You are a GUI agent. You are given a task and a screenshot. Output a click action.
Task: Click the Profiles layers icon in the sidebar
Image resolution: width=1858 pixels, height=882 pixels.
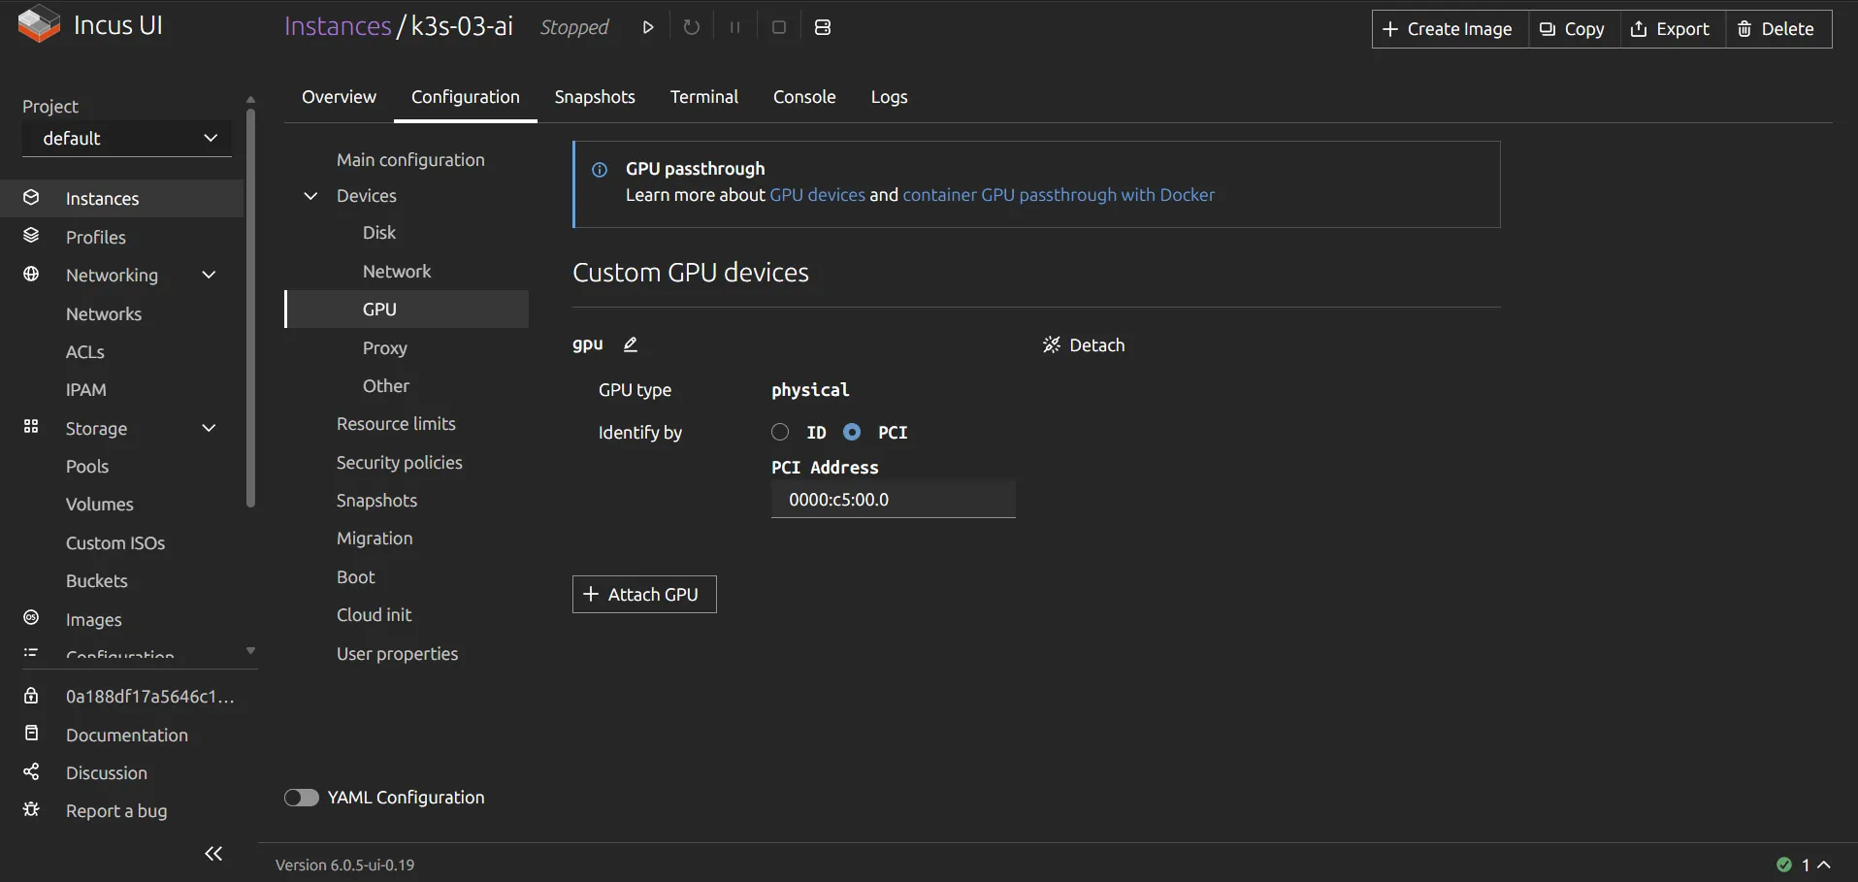click(x=31, y=236)
